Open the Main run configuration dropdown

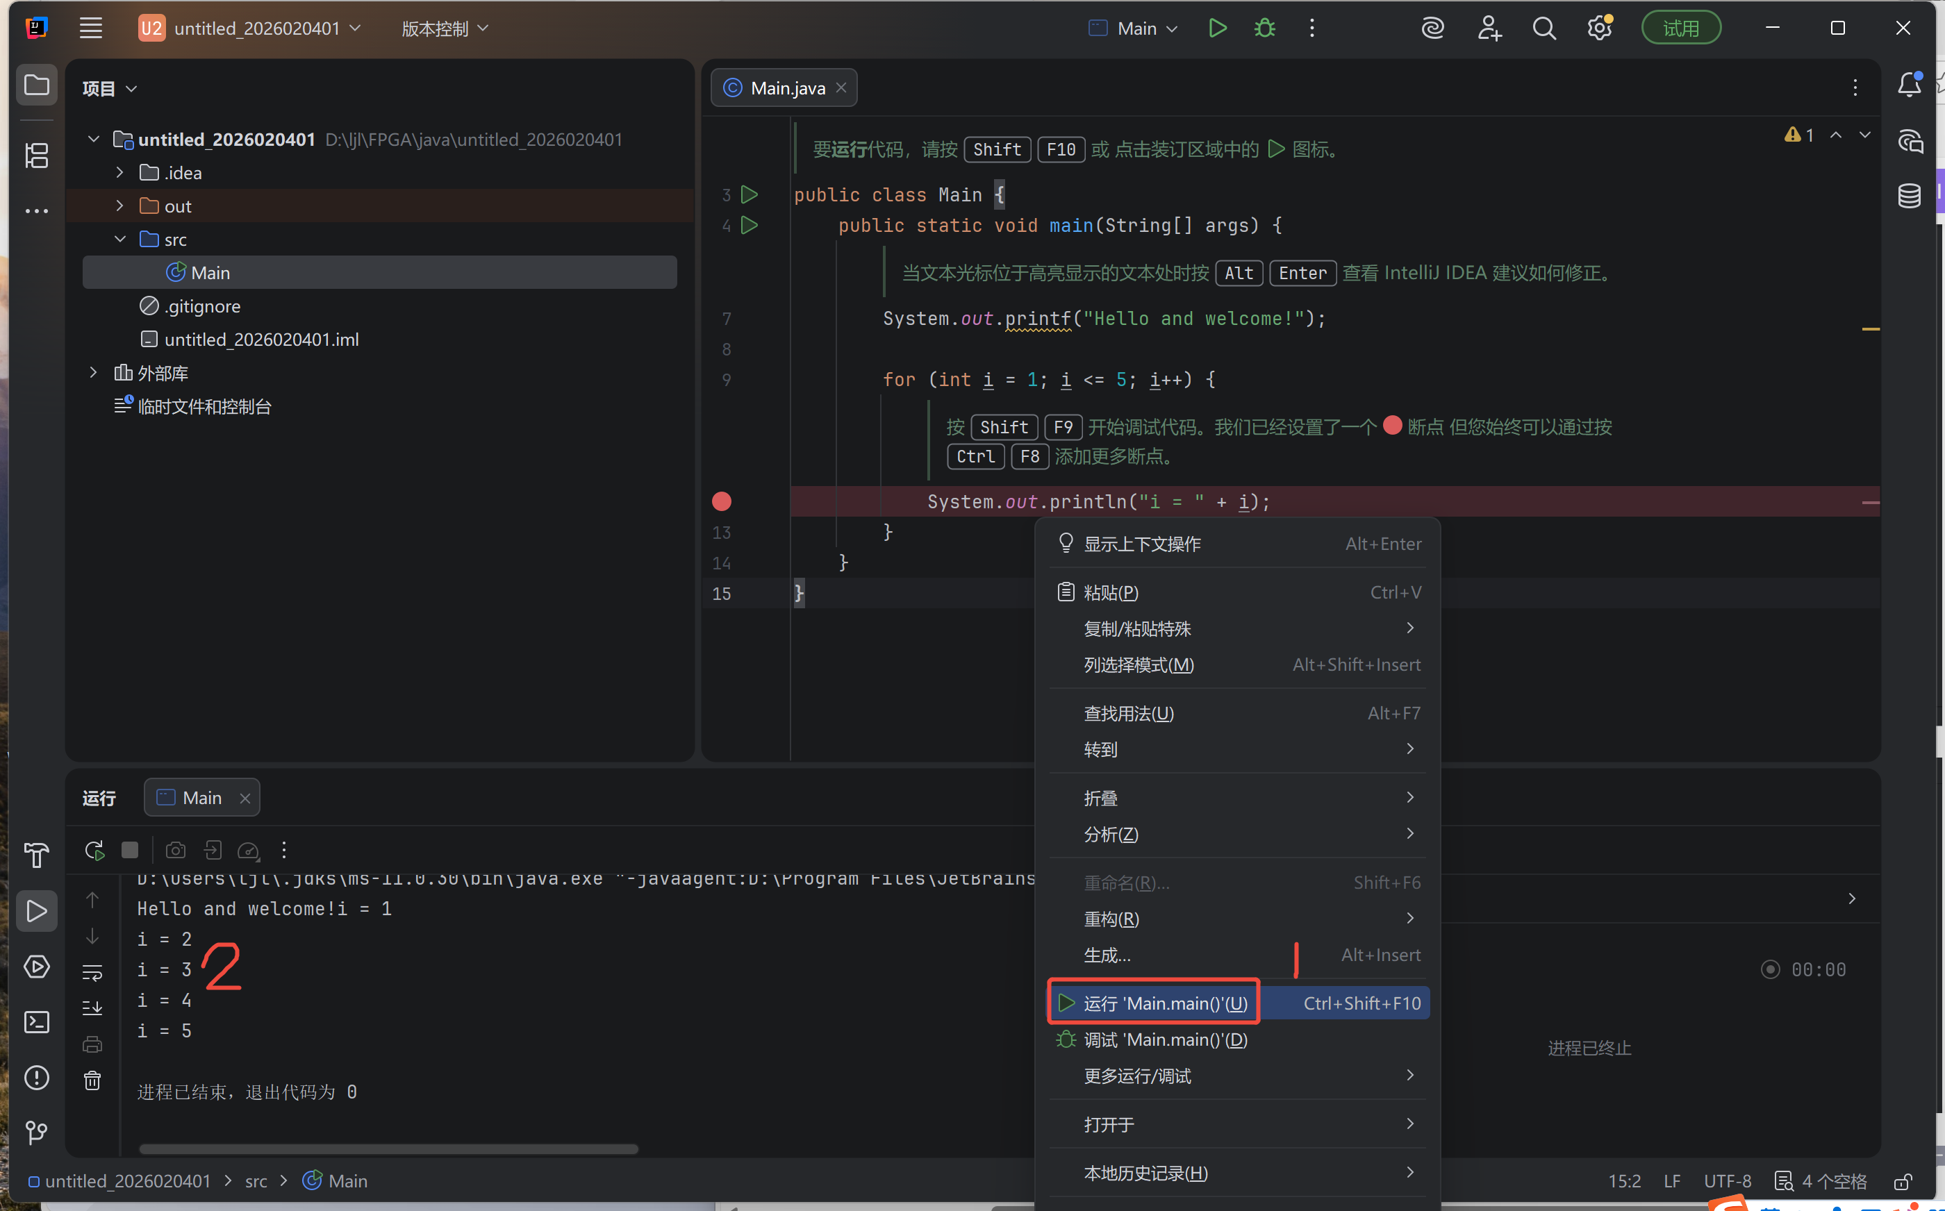pos(1134,29)
